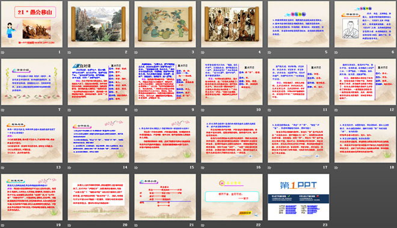Click the slide number label "23"
This screenshot has width=397, height=228.
pos(325,224)
